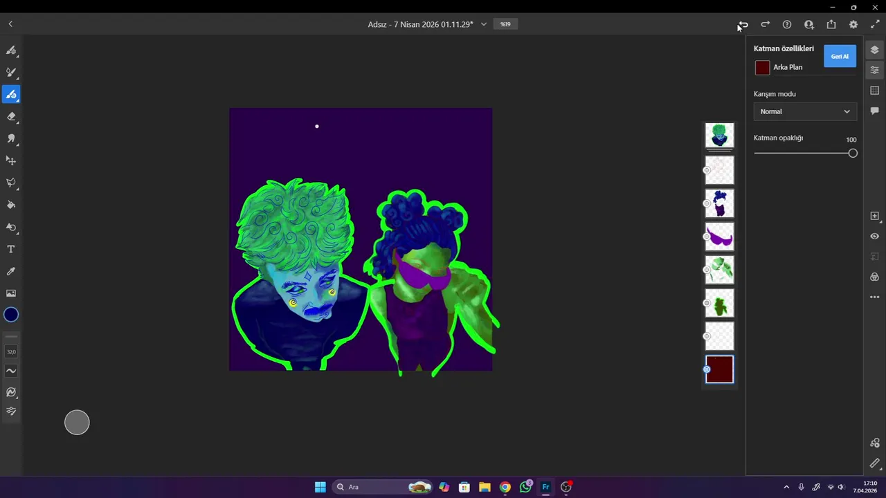Viewport: 886px width, 498px height.
Task: Select the Eyedropper tool
Action: pyautogui.click(x=11, y=271)
